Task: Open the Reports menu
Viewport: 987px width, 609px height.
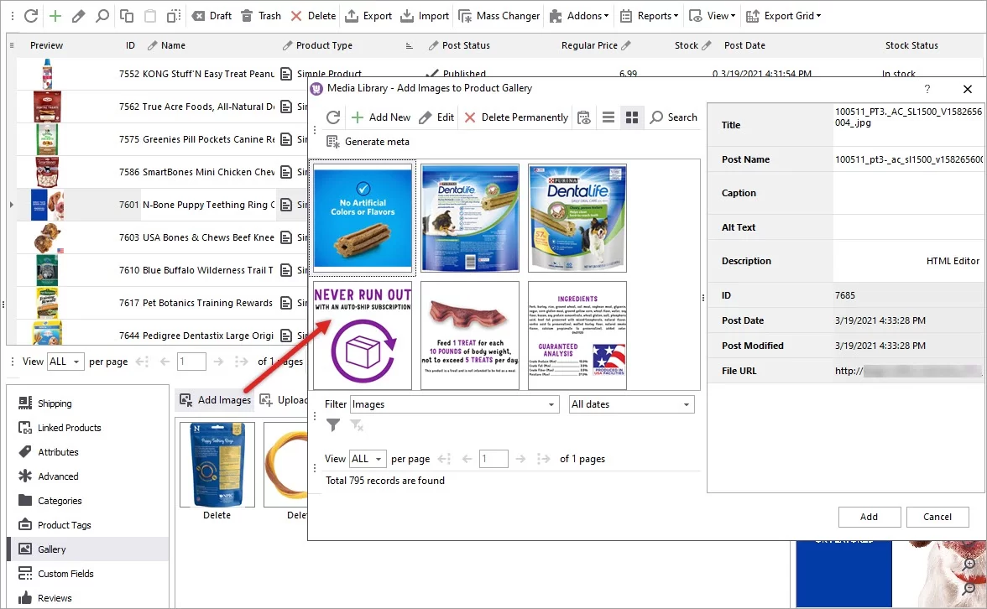Action: click(648, 15)
